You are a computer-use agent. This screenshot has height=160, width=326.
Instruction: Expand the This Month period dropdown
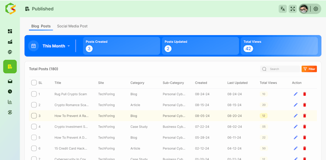(56, 46)
